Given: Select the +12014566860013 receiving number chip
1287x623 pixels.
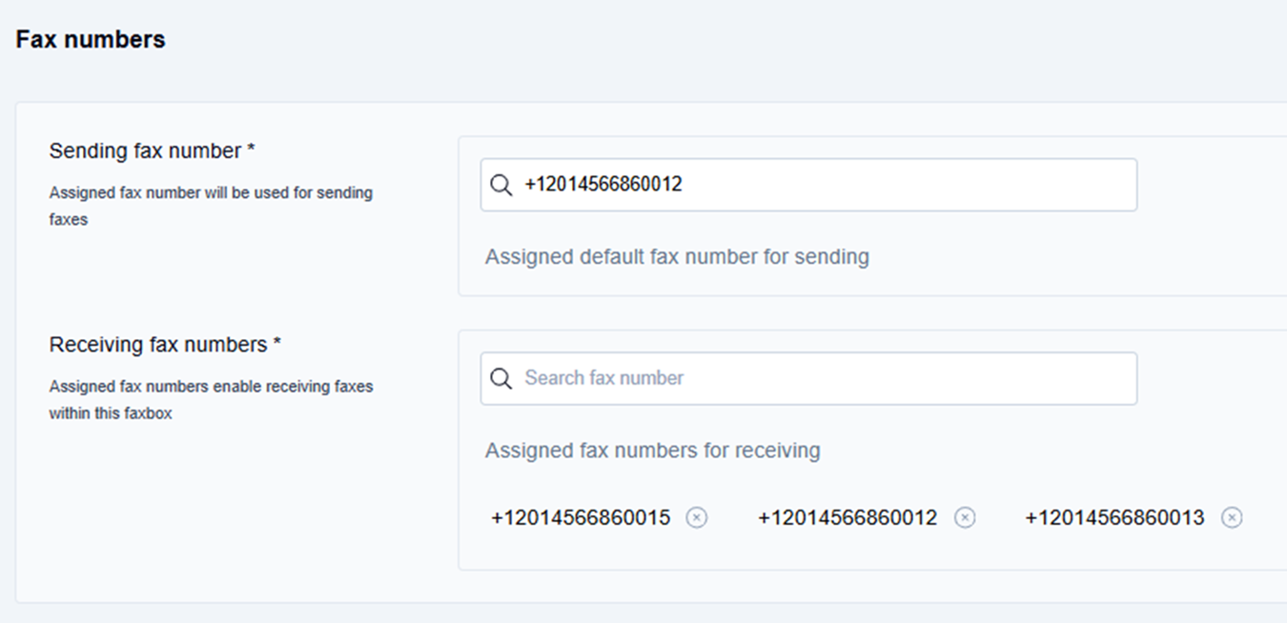Looking at the screenshot, I should [1114, 517].
